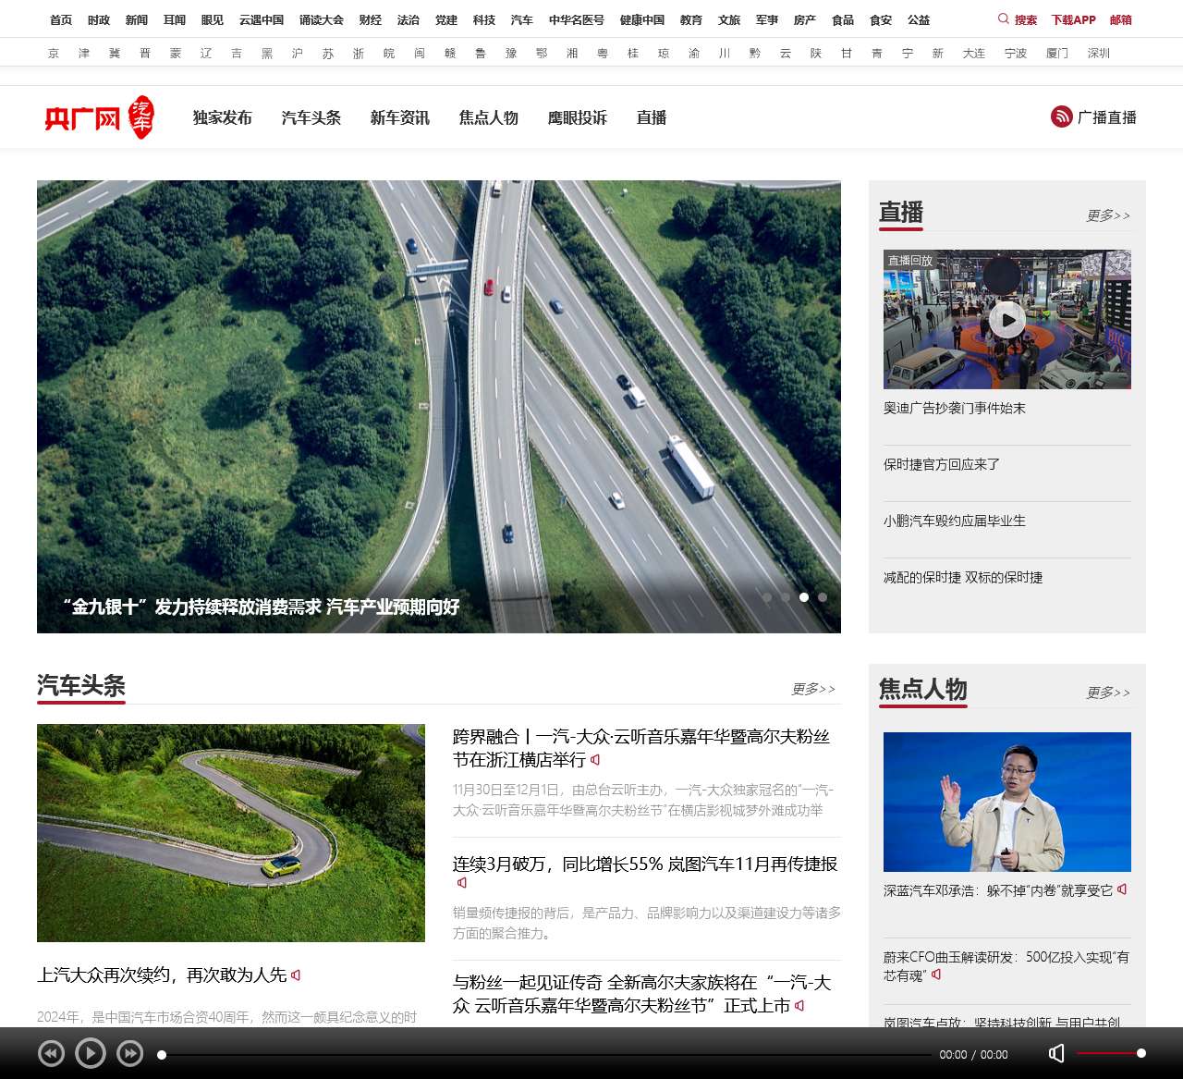This screenshot has height=1079, width=1183.
Task: Click 更多>> in the 焦点人物 panel
Action: pyautogui.click(x=1107, y=693)
